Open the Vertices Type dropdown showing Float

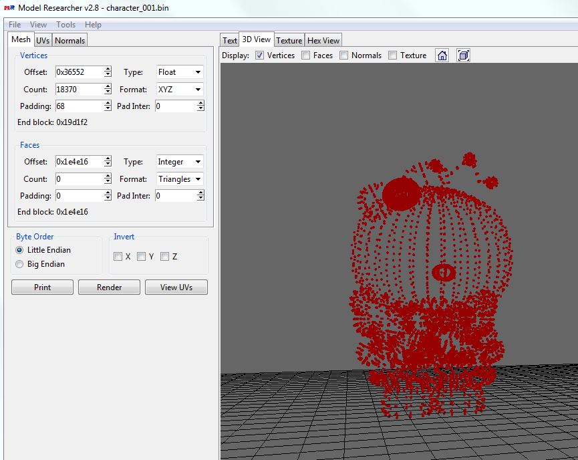(x=180, y=72)
